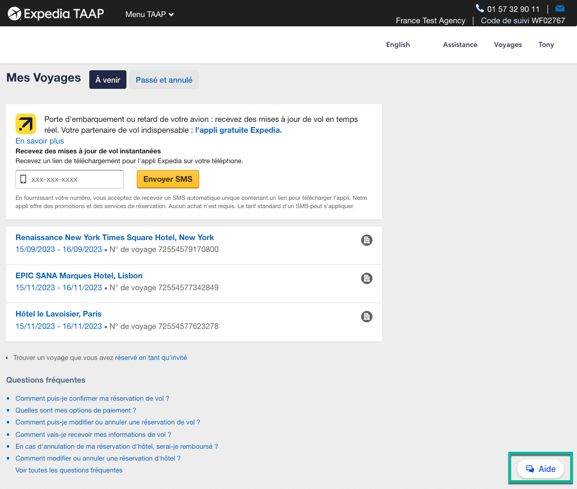Screen dimensions: 577x489
Task: Click the Mes Voyages heading
Action: pos(43,77)
